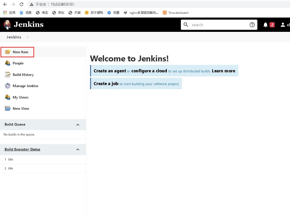This screenshot has width=290, height=215.
Task: Open the nginx多层级负载均 bookmark
Action: coord(141,12)
